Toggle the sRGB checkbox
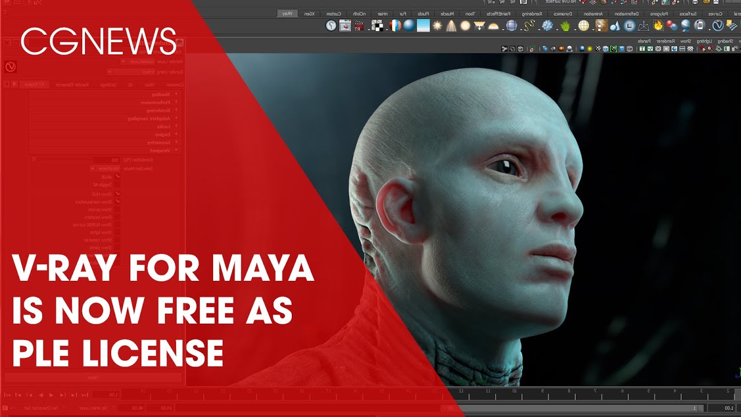 (x=117, y=177)
